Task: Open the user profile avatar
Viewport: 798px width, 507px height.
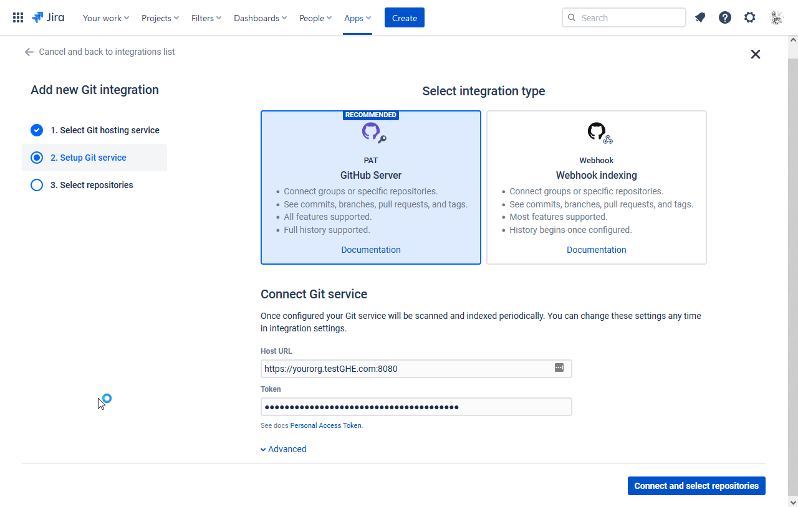Action: pos(776,17)
